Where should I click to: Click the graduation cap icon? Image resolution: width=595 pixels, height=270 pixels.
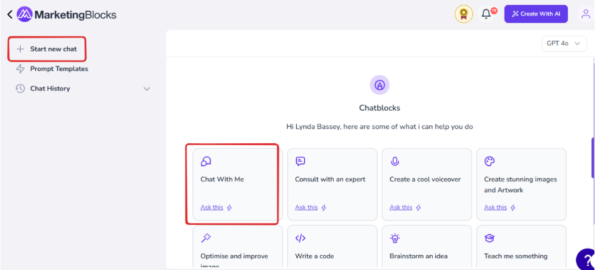click(490, 238)
